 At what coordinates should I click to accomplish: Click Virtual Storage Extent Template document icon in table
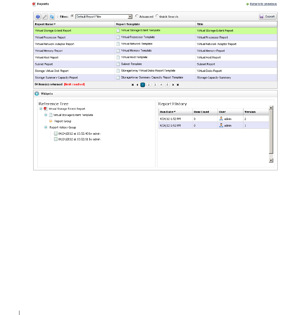pos(118,31)
